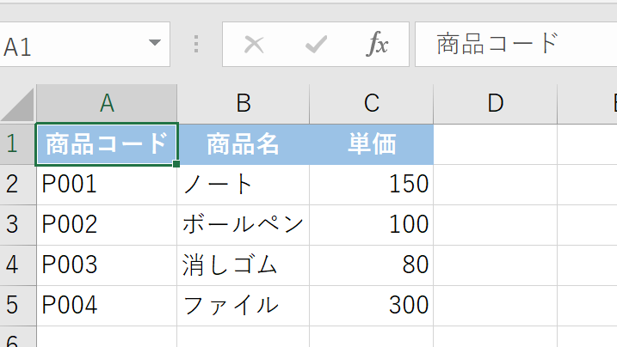The image size is (617, 347).
Task: Select the cell containing P003
Action: 107,265
